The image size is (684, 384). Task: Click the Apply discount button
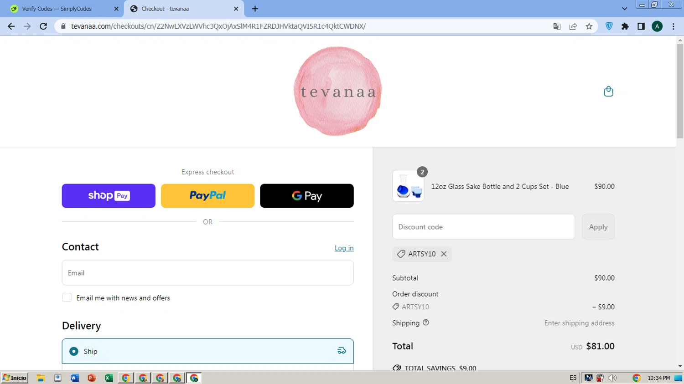[x=598, y=227]
